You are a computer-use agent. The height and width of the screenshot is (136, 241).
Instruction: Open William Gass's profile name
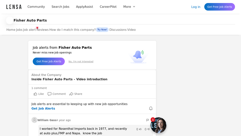tap(47, 120)
